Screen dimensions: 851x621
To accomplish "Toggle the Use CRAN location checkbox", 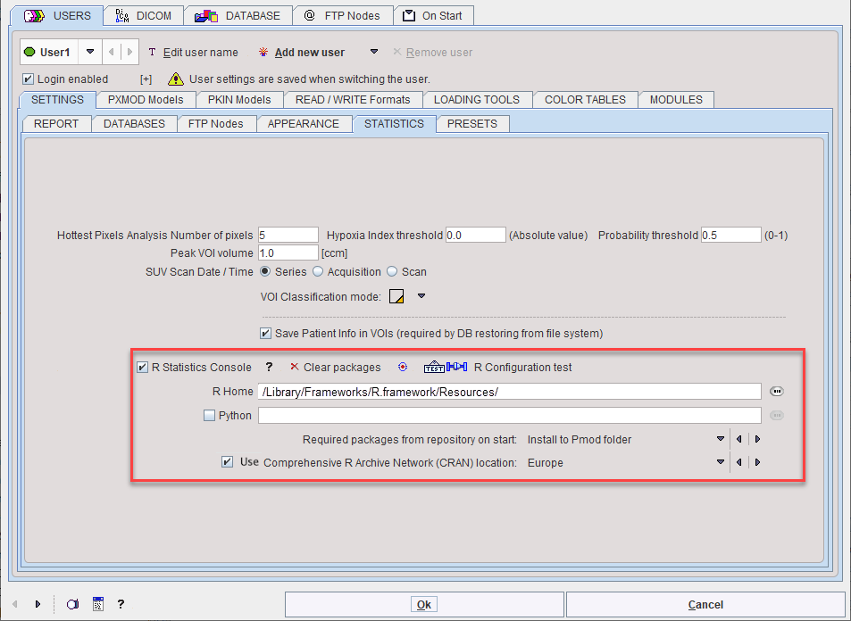I will (228, 462).
